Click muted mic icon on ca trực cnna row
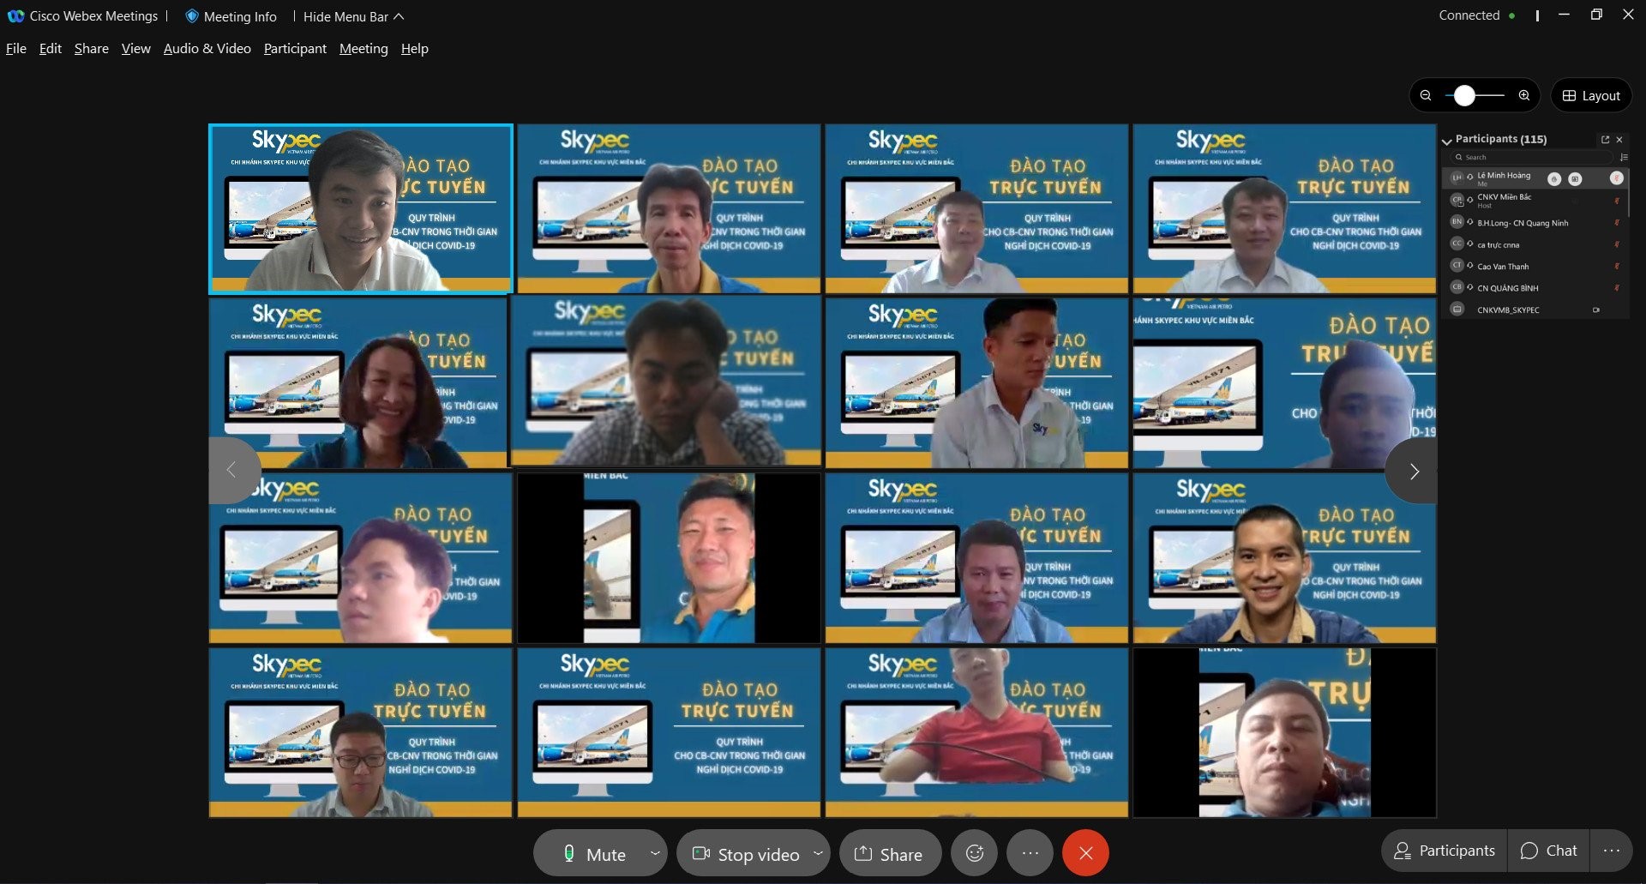Screen dimensions: 1646x884 pyautogui.click(x=1618, y=244)
